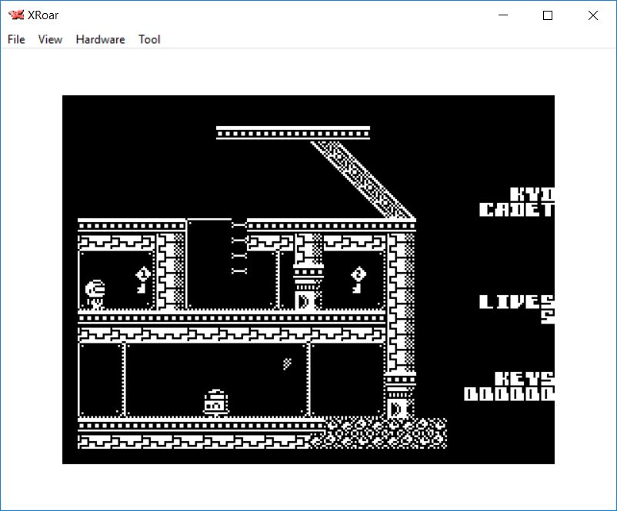Click the KEYS counter digits
Viewport: 617px width, 511px height.
(509, 394)
